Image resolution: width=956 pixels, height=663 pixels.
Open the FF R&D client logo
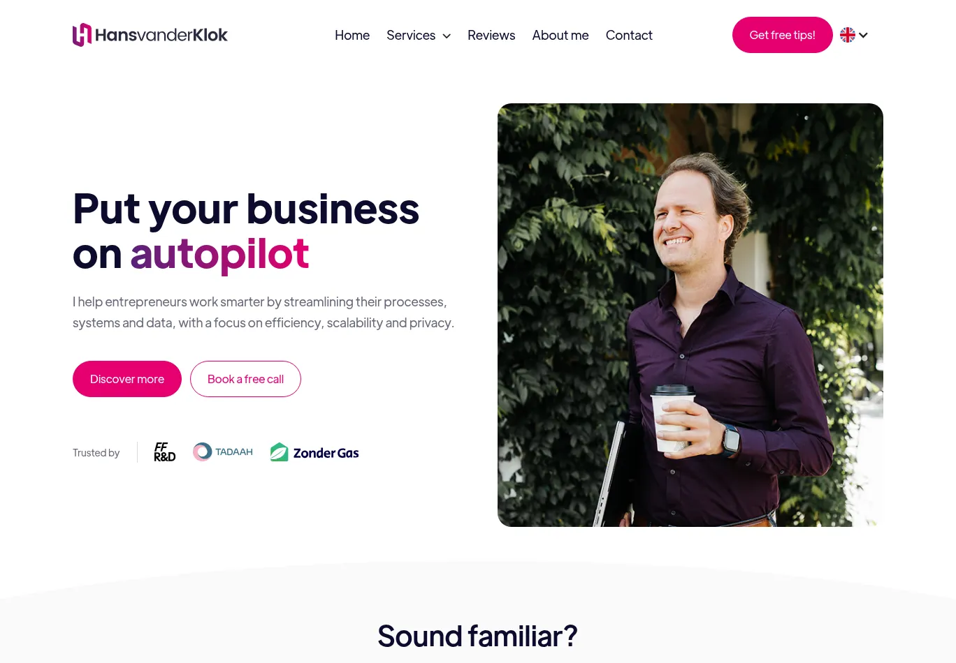[x=165, y=452]
